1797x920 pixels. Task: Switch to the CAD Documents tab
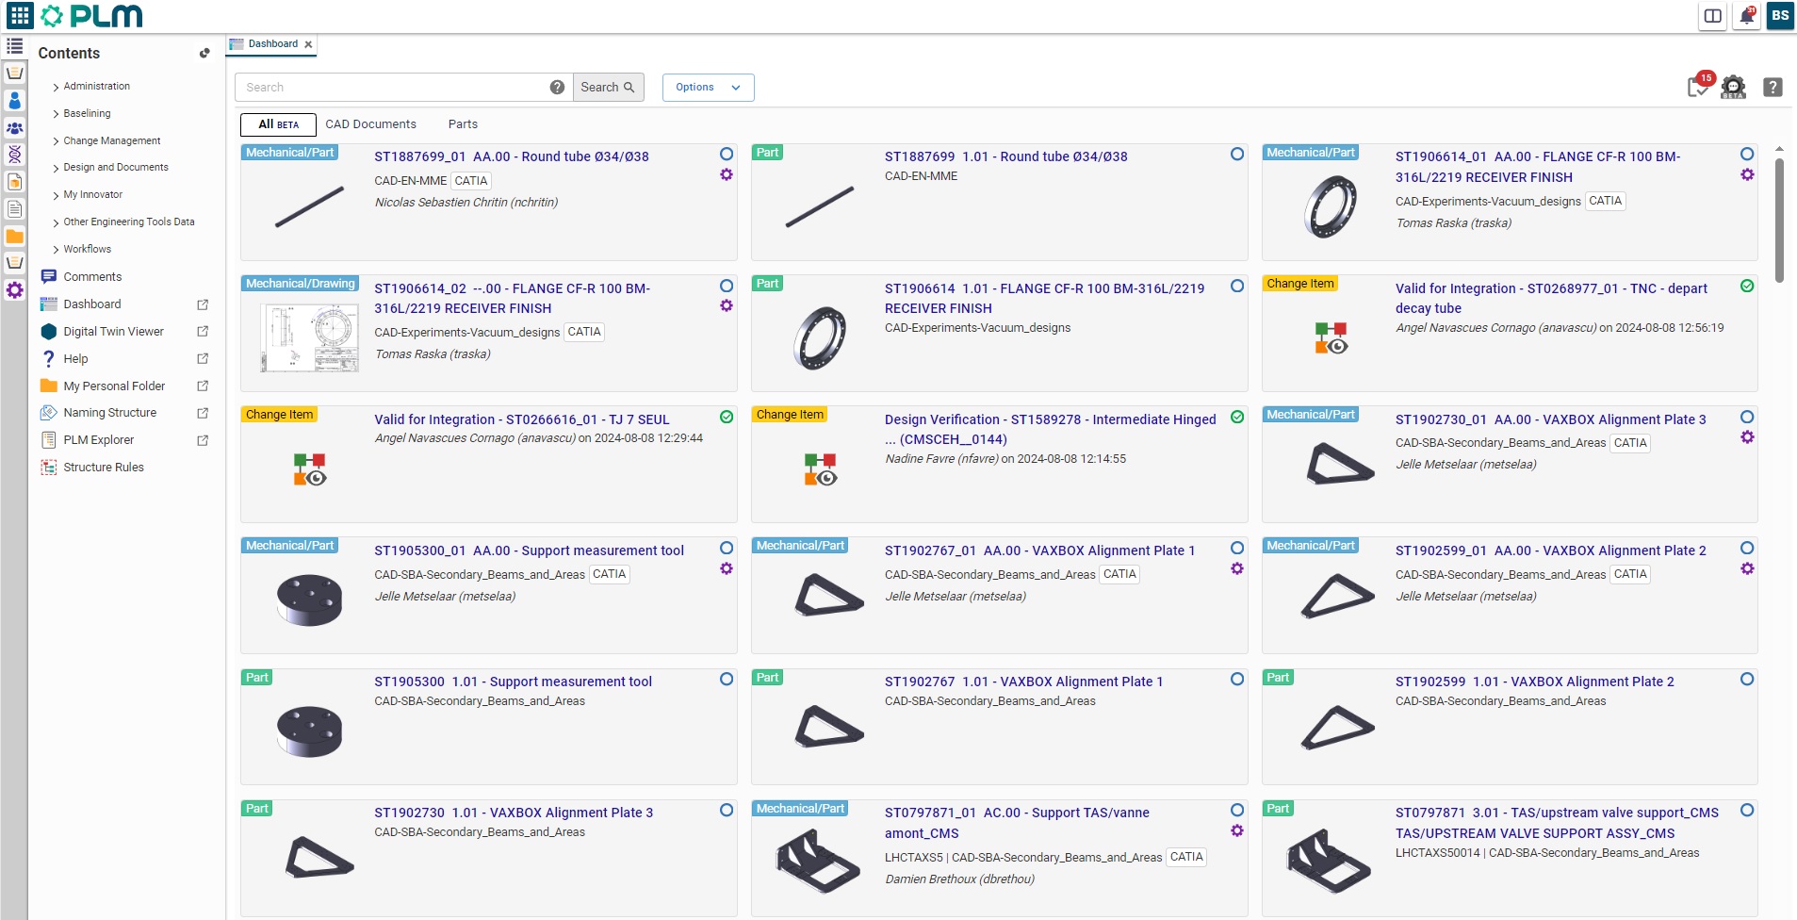click(370, 124)
